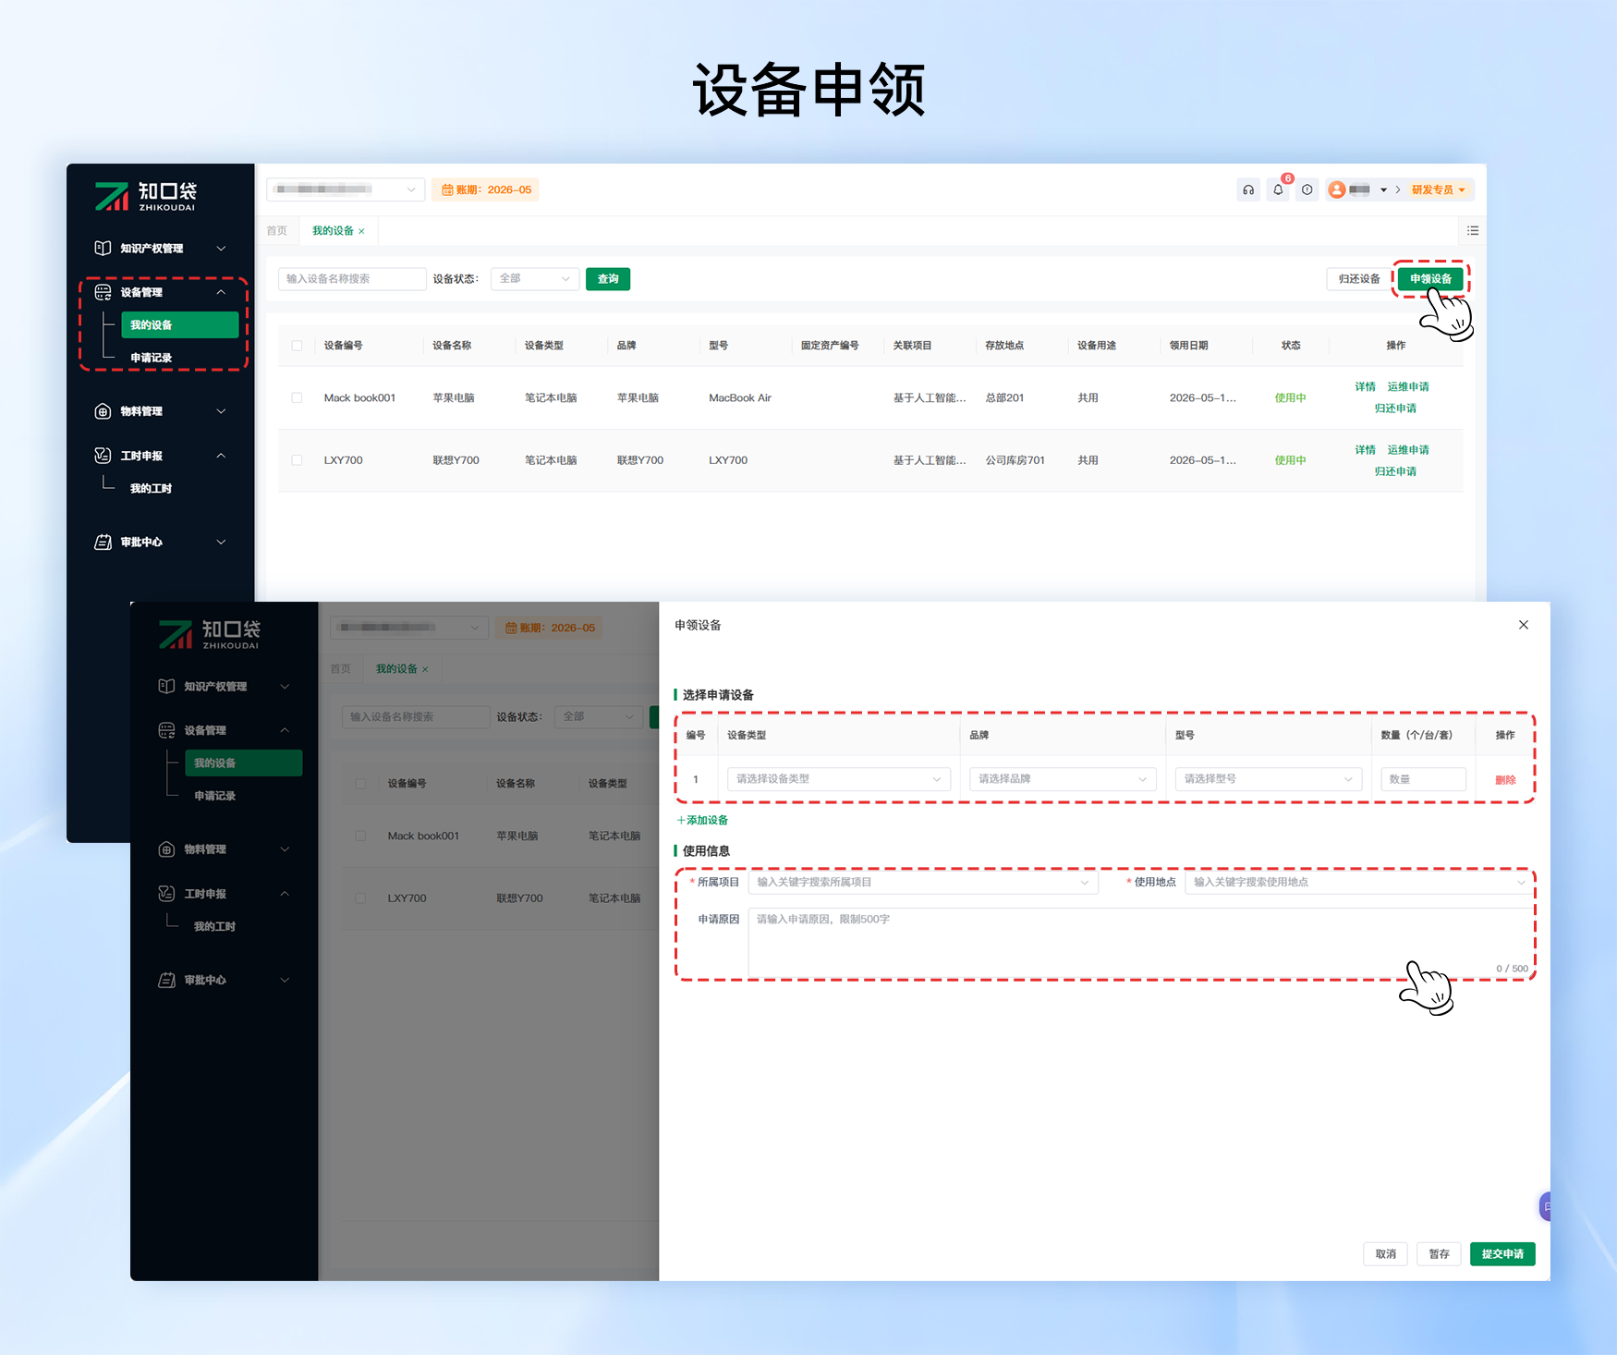Switch to the 首页 tab in top window

click(277, 231)
